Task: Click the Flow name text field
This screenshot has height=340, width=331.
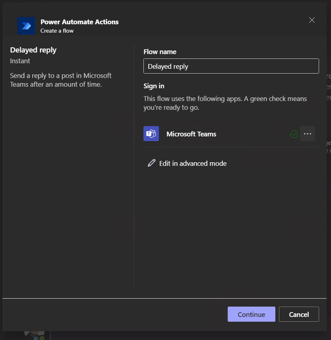Action: tap(231, 66)
